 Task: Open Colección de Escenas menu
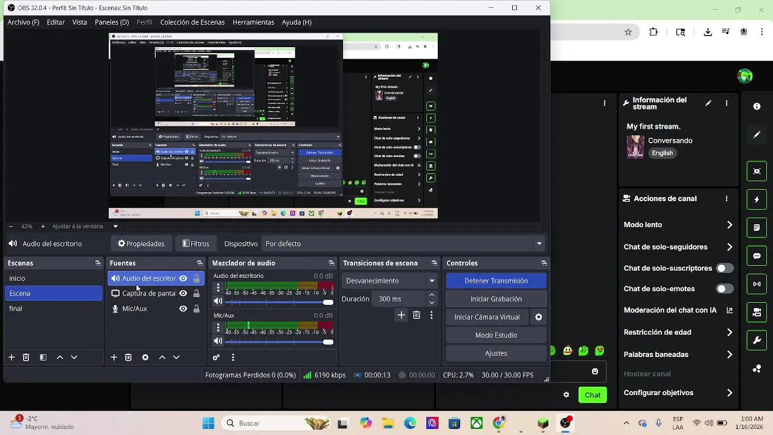(192, 22)
